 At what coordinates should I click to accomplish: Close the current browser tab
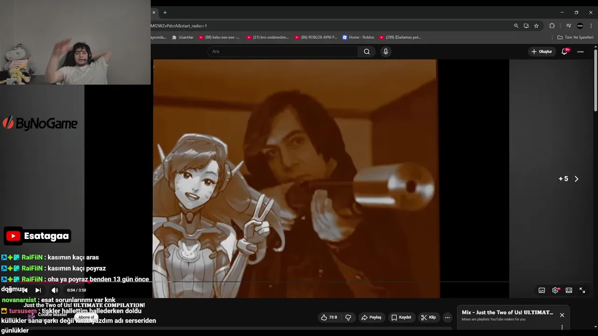click(x=154, y=13)
